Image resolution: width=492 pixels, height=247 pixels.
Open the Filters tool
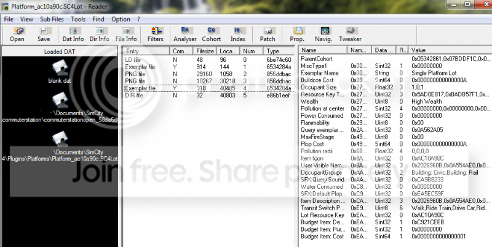click(156, 34)
